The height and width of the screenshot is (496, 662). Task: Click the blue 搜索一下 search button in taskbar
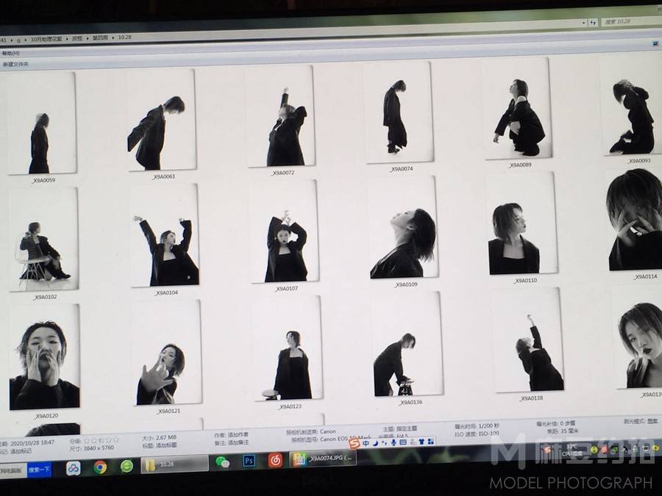pos(39,470)
